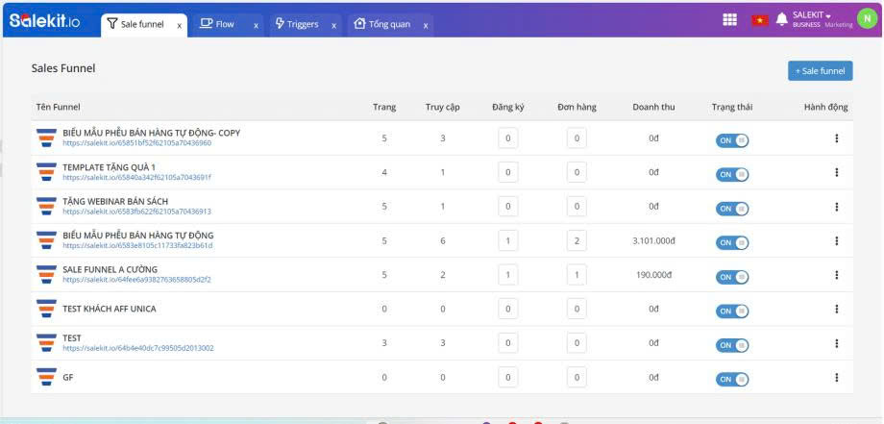This screenshot has height=424, width=884.
Task: Click the Vietnam flag language icon
Action: pyautogui.click(x=760, y=20)
